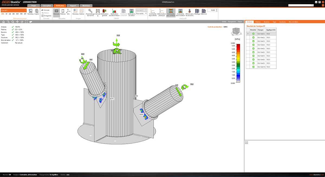
Task: Expand the ELU-Set(1) row arrow
Action: (x=248, y=34)
